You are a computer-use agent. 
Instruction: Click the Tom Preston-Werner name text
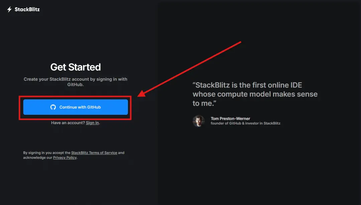[x=230, y=118]
